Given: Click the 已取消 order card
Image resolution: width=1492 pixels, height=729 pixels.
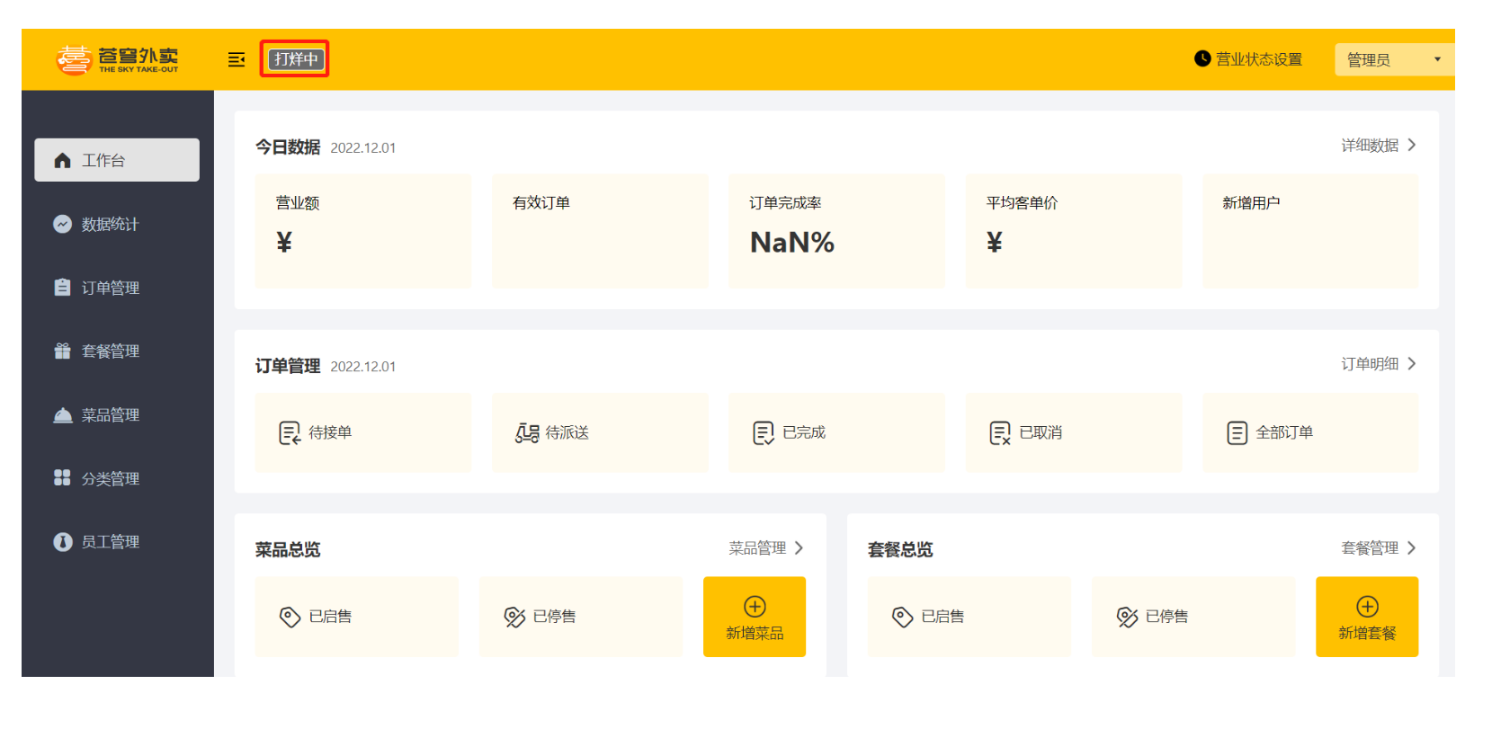Looking at the screenshot, I should tap(1074, 432).
